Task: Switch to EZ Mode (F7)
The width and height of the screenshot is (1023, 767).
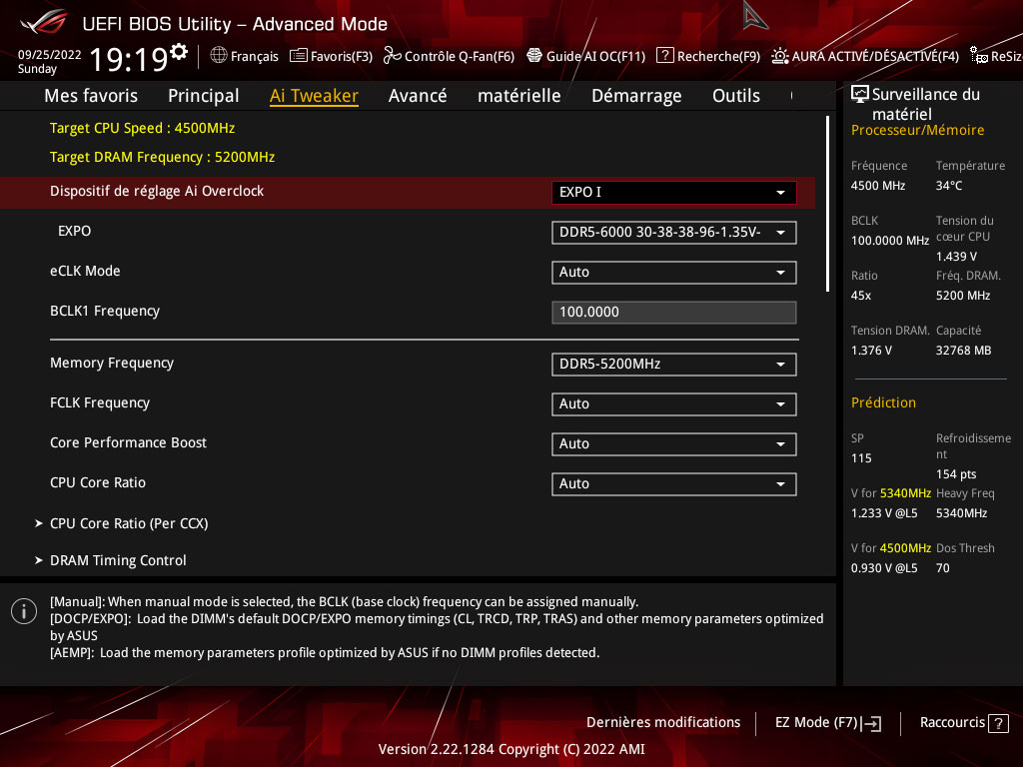Action: point(827,722)
